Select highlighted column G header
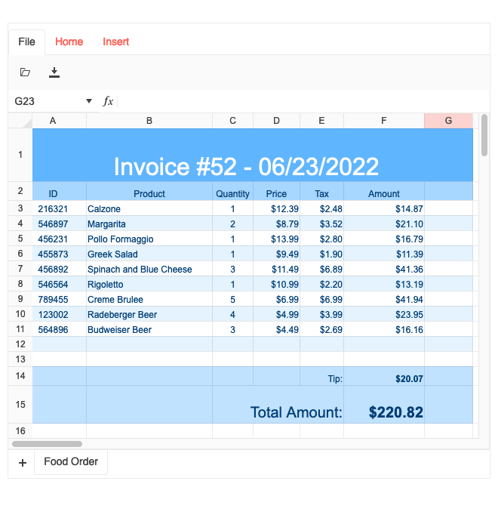 [448, 121]
